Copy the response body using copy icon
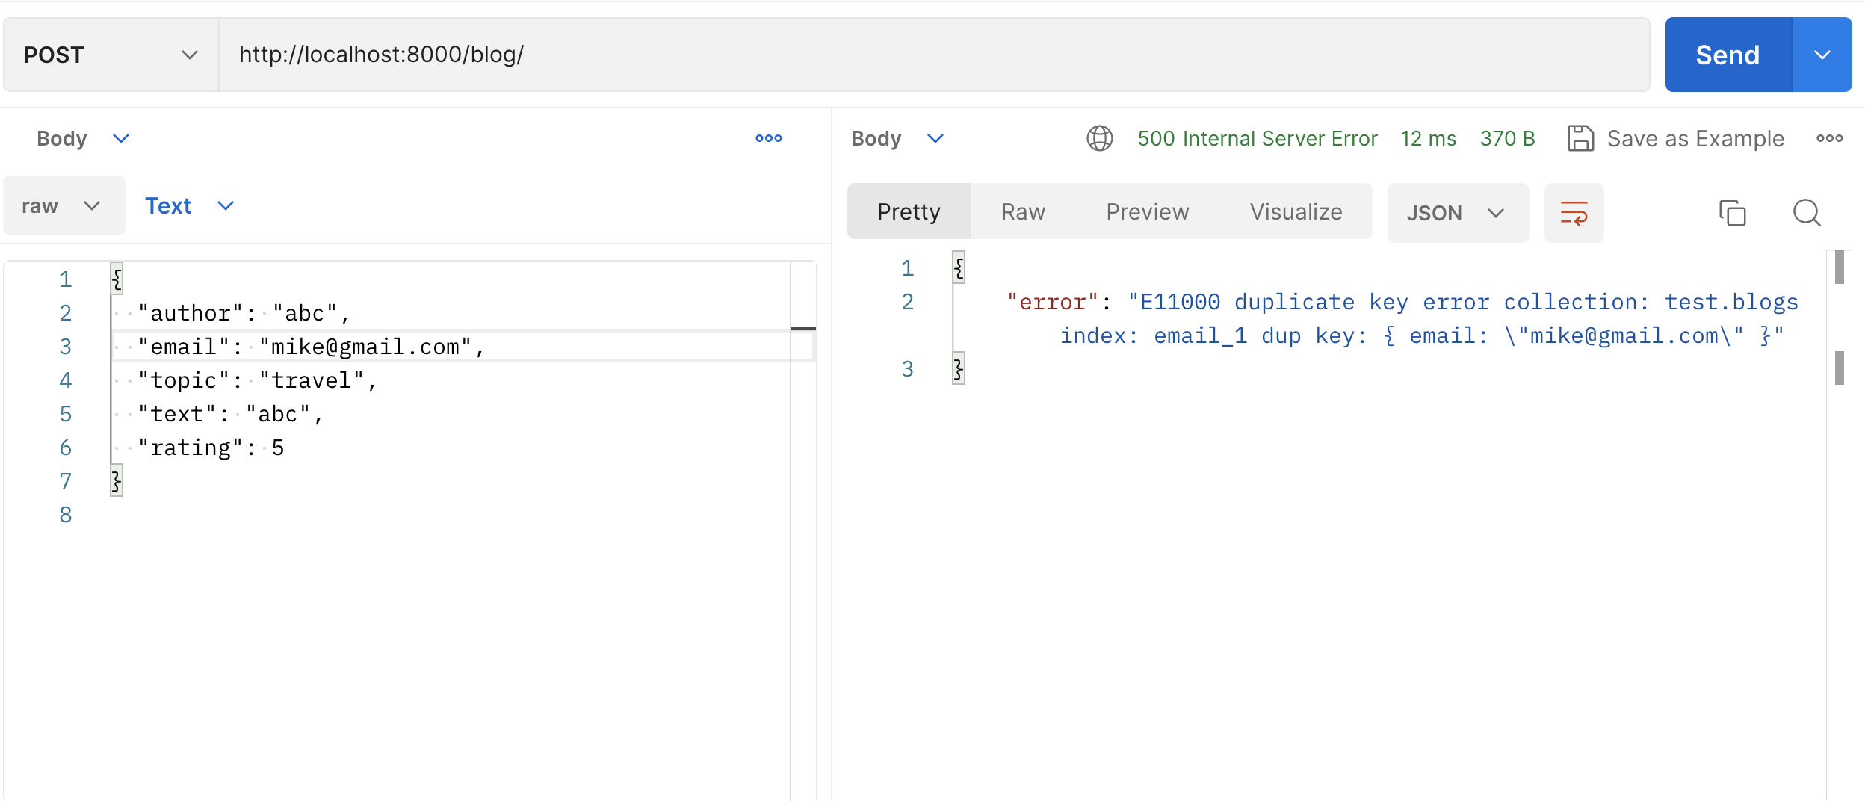Screen dimensions: 1865x801 [1732, 213]
